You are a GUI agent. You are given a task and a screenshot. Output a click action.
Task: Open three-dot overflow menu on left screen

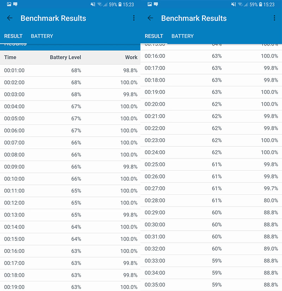pyautogui.click(x=134, y=18)
